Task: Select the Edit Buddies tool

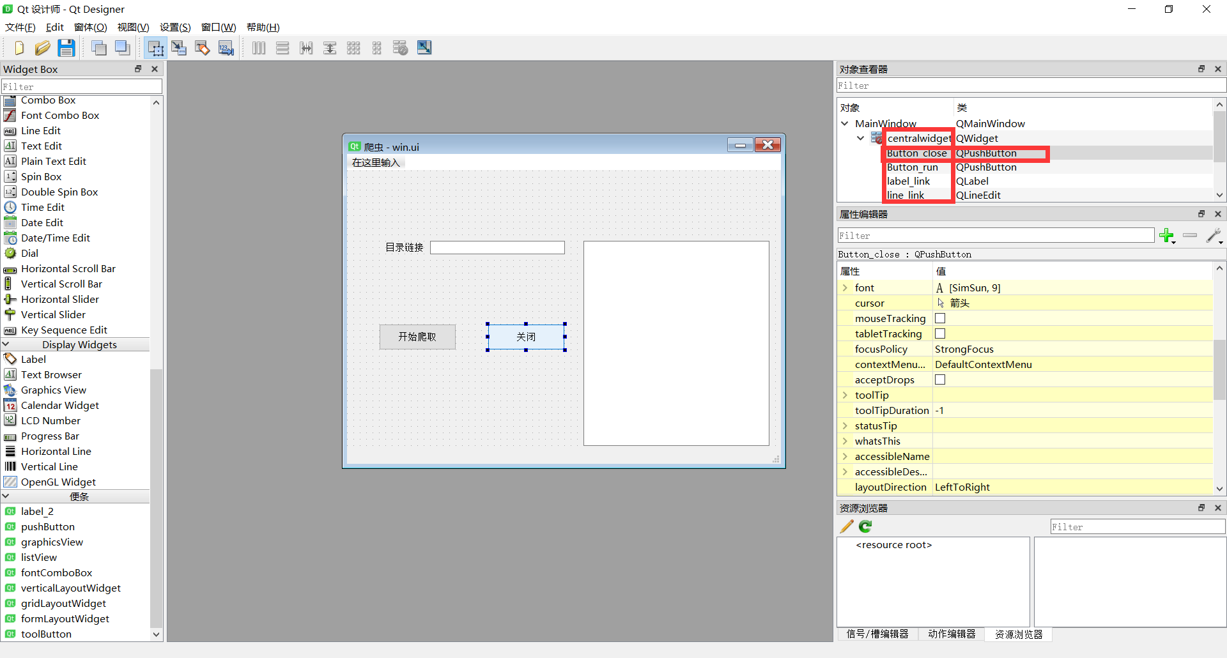Action: 203,48
